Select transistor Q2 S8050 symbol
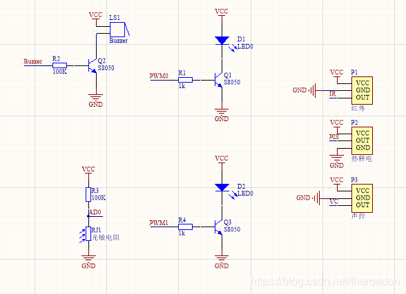The height and width of the screenshot is (294, 406). pos(93,65)
